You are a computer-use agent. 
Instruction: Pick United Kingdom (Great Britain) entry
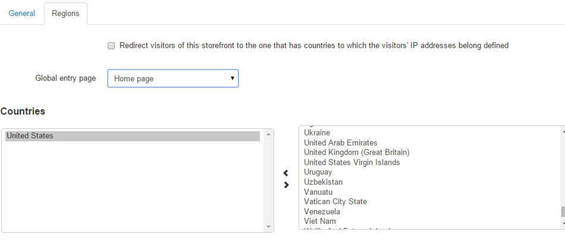[x=356, y=153]
